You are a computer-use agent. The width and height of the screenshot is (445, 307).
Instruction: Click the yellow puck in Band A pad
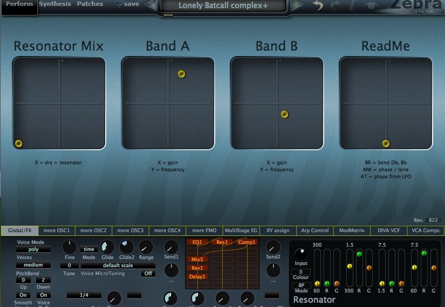[182, 74]
